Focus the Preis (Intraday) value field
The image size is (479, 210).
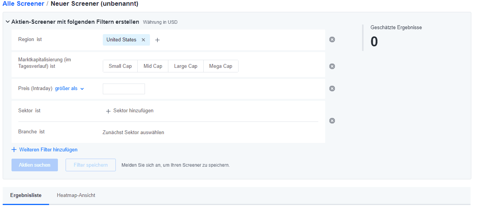coord(124,89)
